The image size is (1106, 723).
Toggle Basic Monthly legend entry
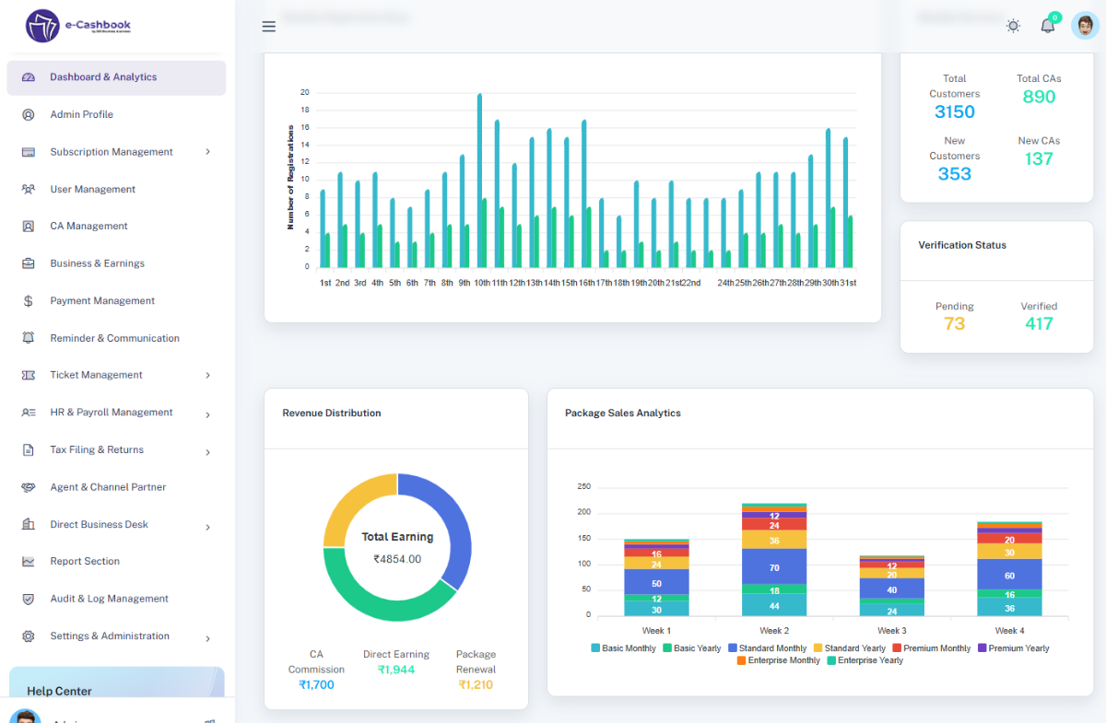coord(624,648)
